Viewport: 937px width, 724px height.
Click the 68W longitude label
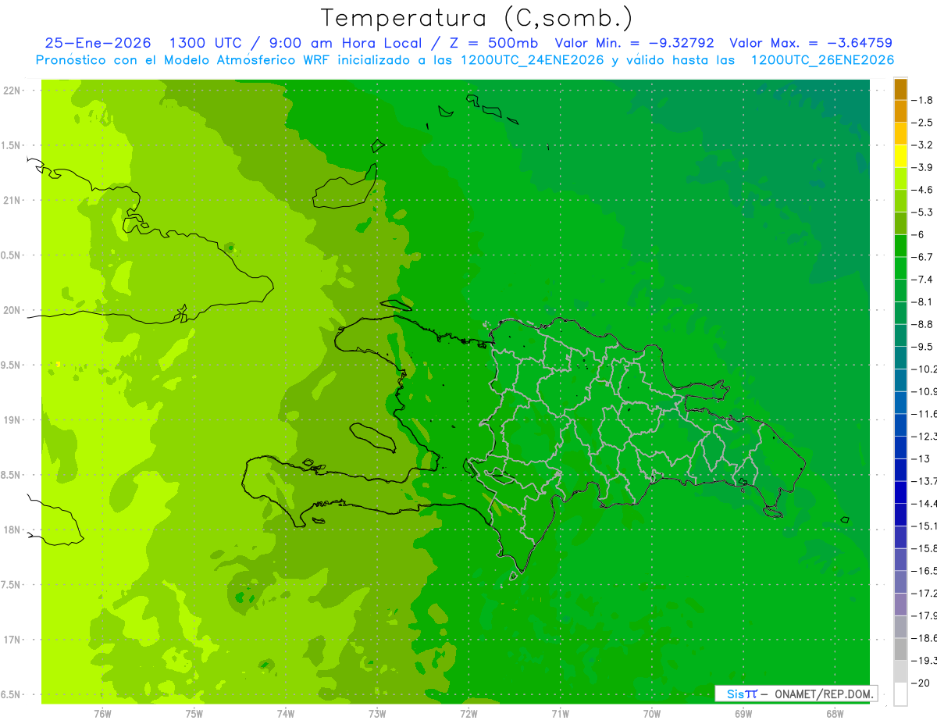[x=835, y=714]
